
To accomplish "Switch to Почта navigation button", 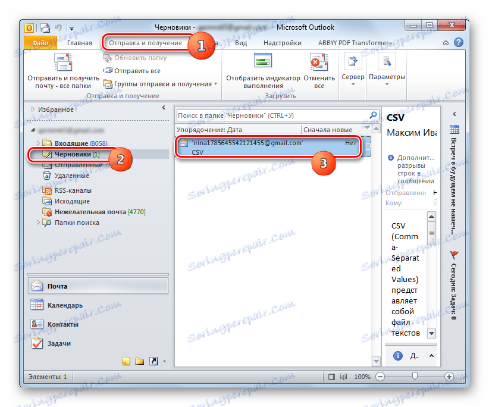I will [x=98, y=286].
